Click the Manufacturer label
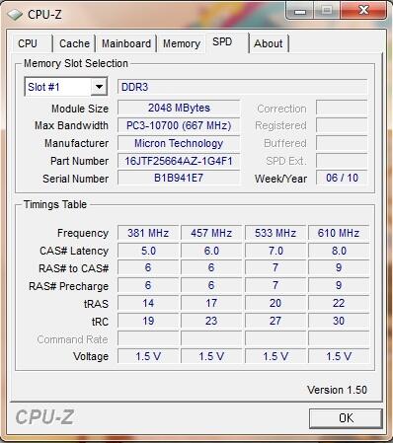393x443 pixels. (x=76, y=143)
